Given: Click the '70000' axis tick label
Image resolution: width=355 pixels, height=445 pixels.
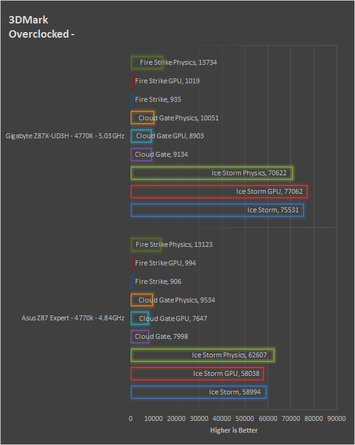Looking at the screenshot, I should tap(291, 418).
